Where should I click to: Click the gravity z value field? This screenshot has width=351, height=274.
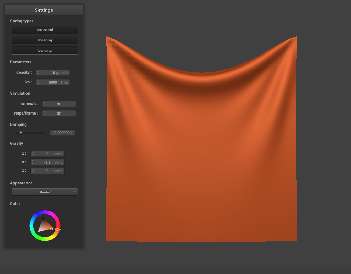[x=48, y=171]
